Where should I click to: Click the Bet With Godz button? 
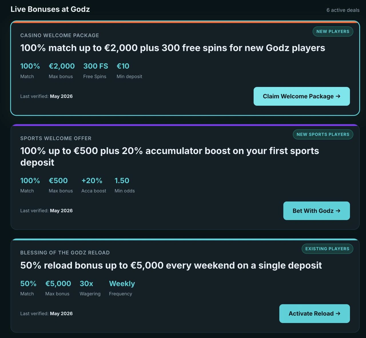(x=317, y=211)
